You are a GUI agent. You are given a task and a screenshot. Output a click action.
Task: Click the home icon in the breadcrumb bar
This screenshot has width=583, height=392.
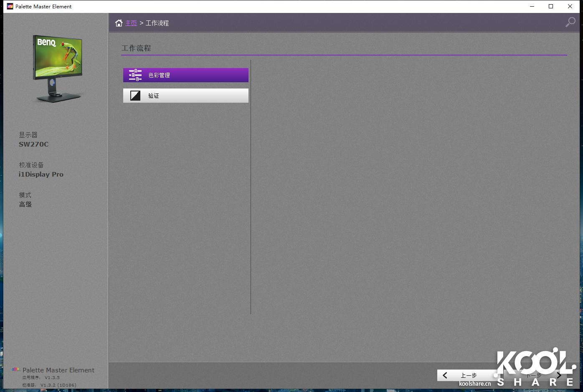[119, 23]
